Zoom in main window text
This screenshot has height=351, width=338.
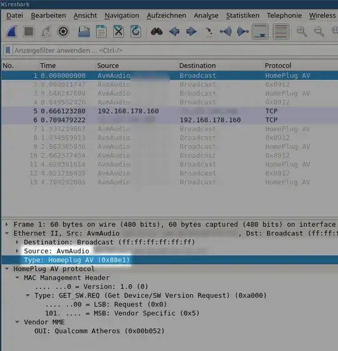tap(302, 31)
